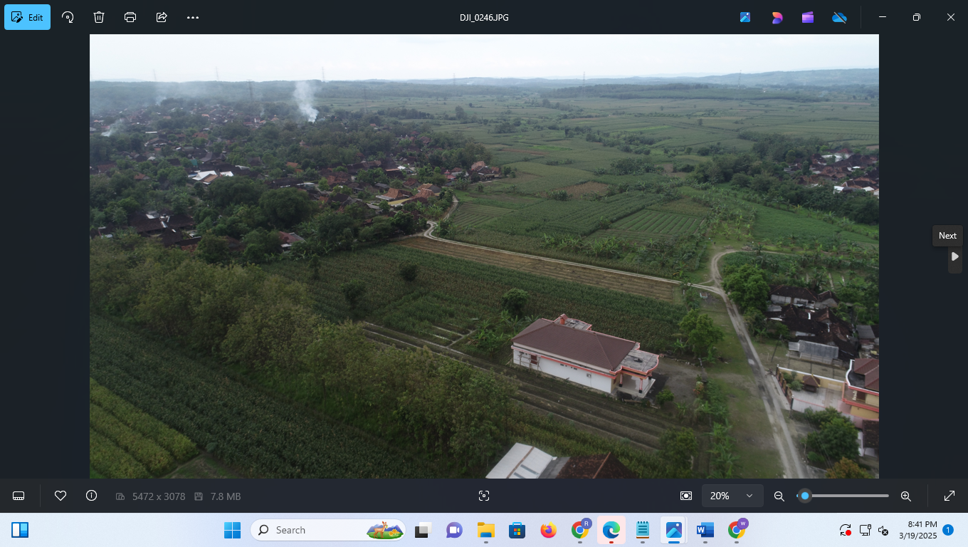Switch to Microsoft Edge on taskbar
Screen dimensions: 968x547
pos(611,530)
